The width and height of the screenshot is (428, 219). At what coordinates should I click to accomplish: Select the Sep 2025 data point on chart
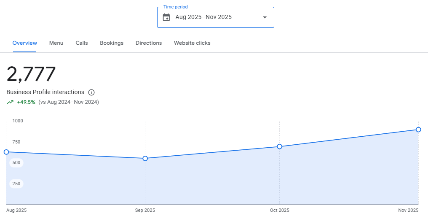pos(145,158)
